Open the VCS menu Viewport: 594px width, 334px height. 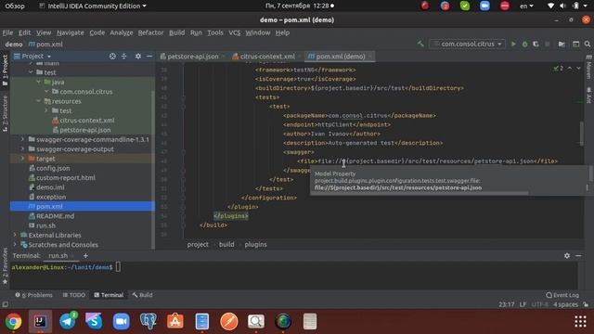click(x=235, y=32)
